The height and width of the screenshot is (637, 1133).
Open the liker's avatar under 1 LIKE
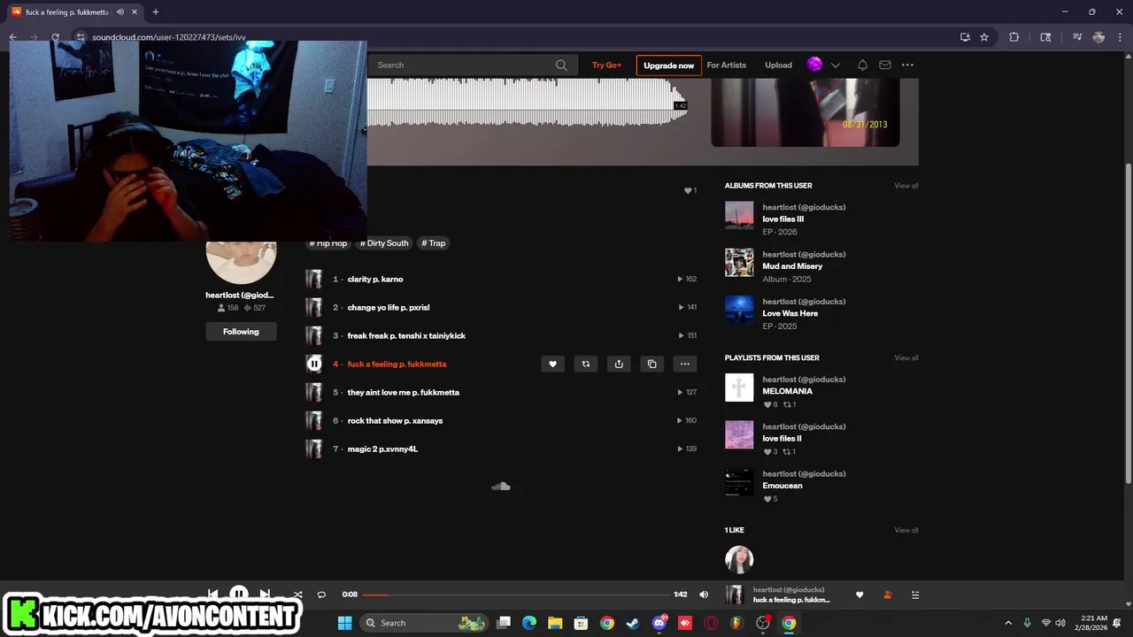(x=739, y=559)
